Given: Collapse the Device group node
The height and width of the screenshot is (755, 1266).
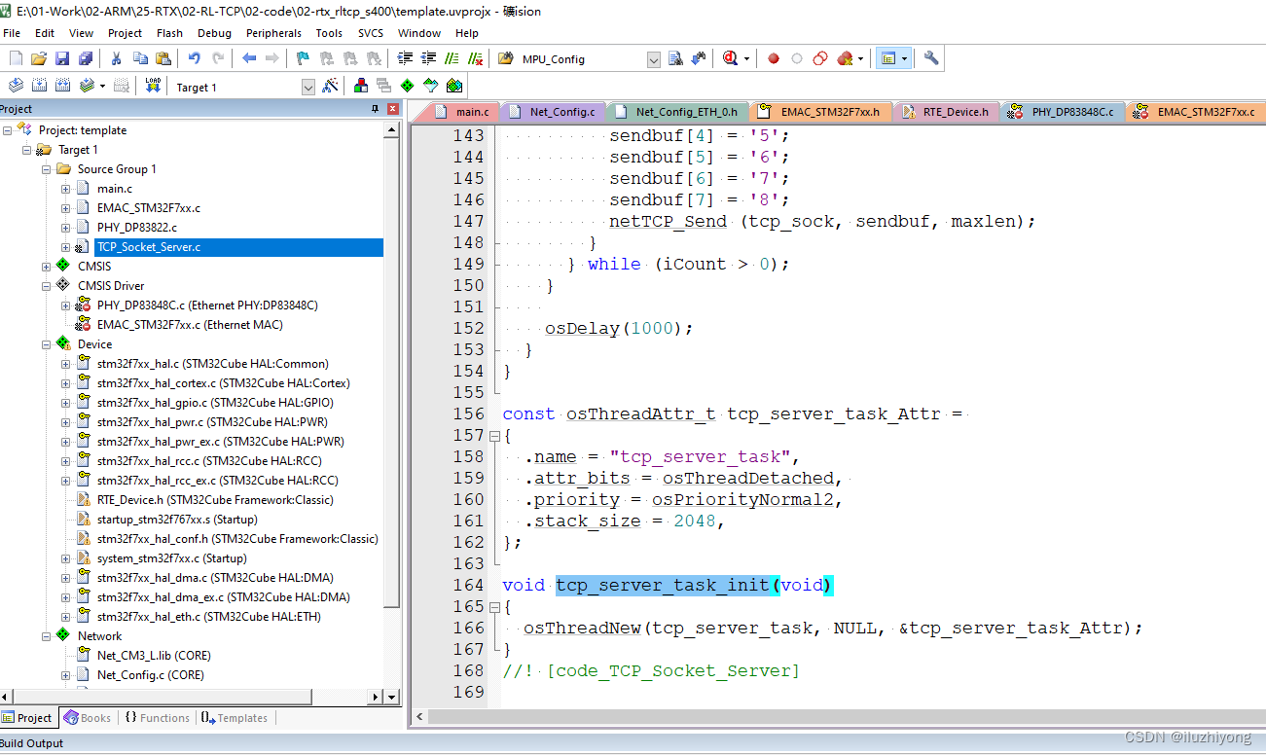Looking at the screenshot, I should [x=46, y=344].
